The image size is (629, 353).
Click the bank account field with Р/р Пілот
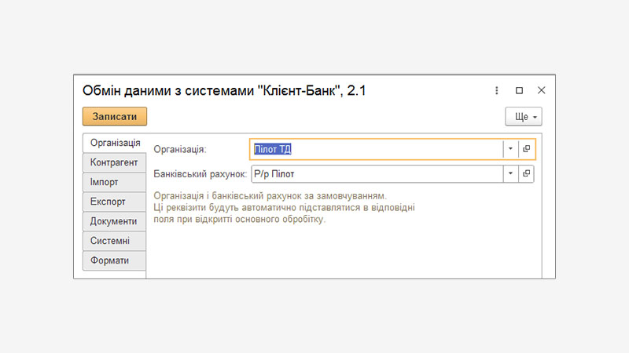coord(376,173)
